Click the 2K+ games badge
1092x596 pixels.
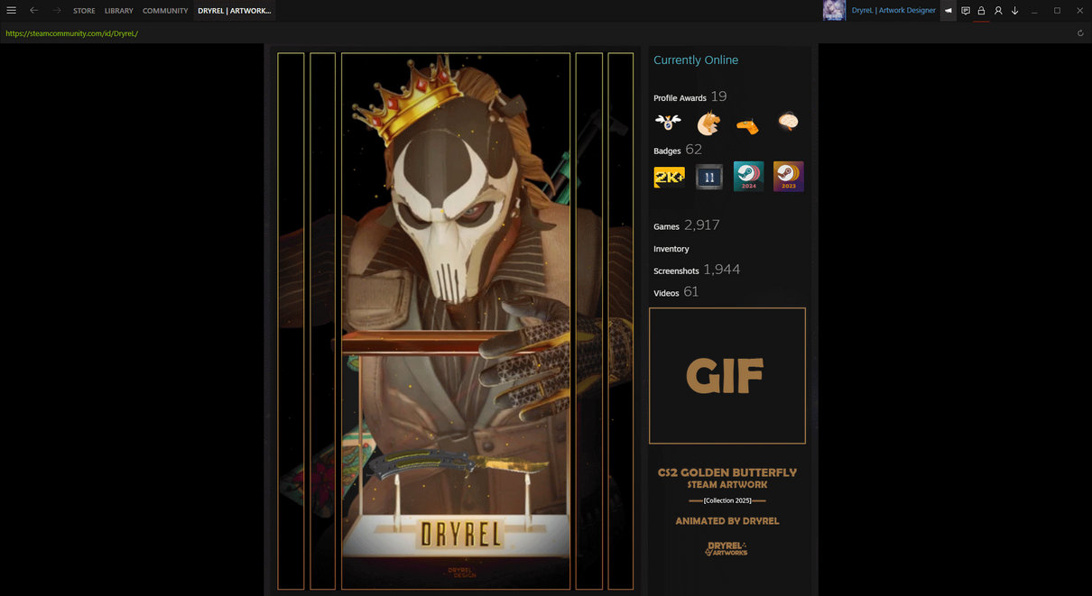tap(669, 177)
